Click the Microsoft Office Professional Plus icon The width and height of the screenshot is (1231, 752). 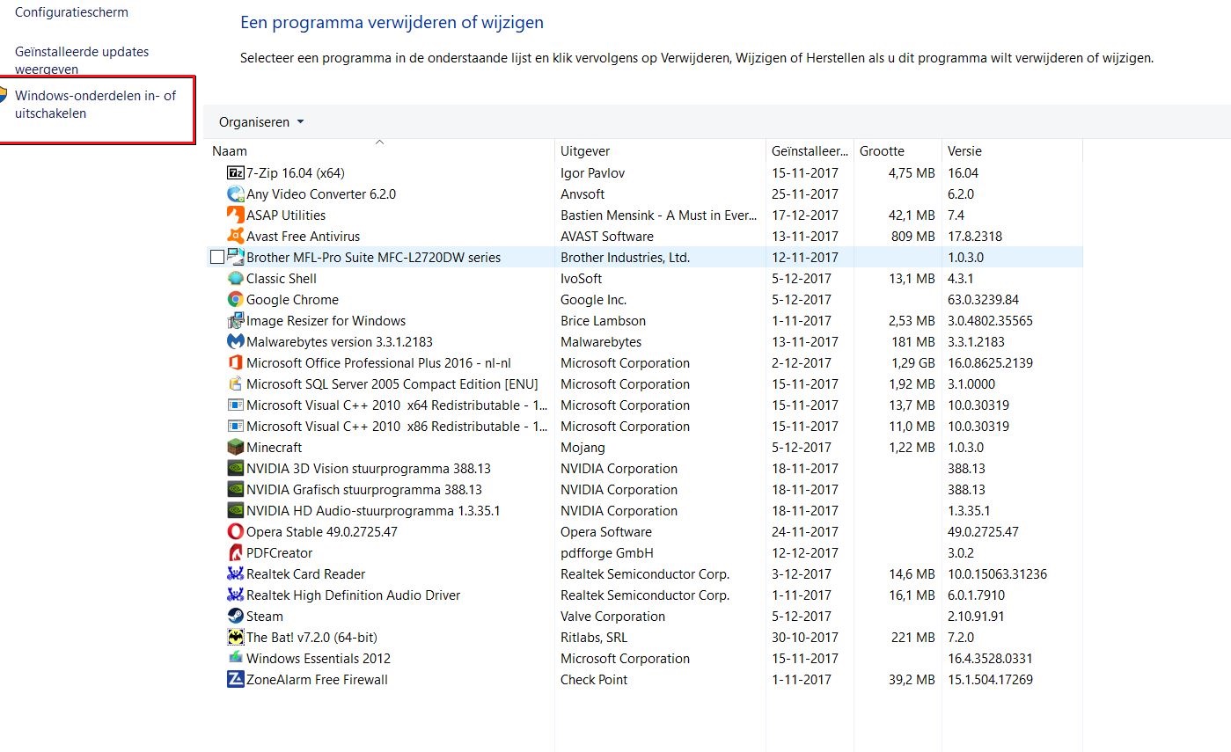pyautogui.click(x=236, y=363)
